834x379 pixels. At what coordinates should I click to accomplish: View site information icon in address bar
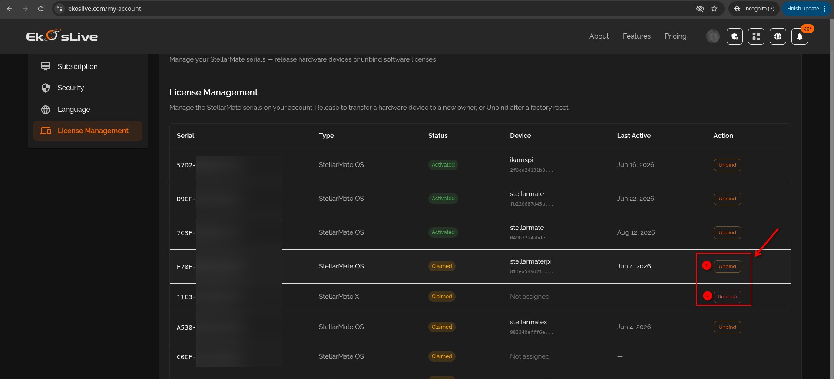point(60,9)
